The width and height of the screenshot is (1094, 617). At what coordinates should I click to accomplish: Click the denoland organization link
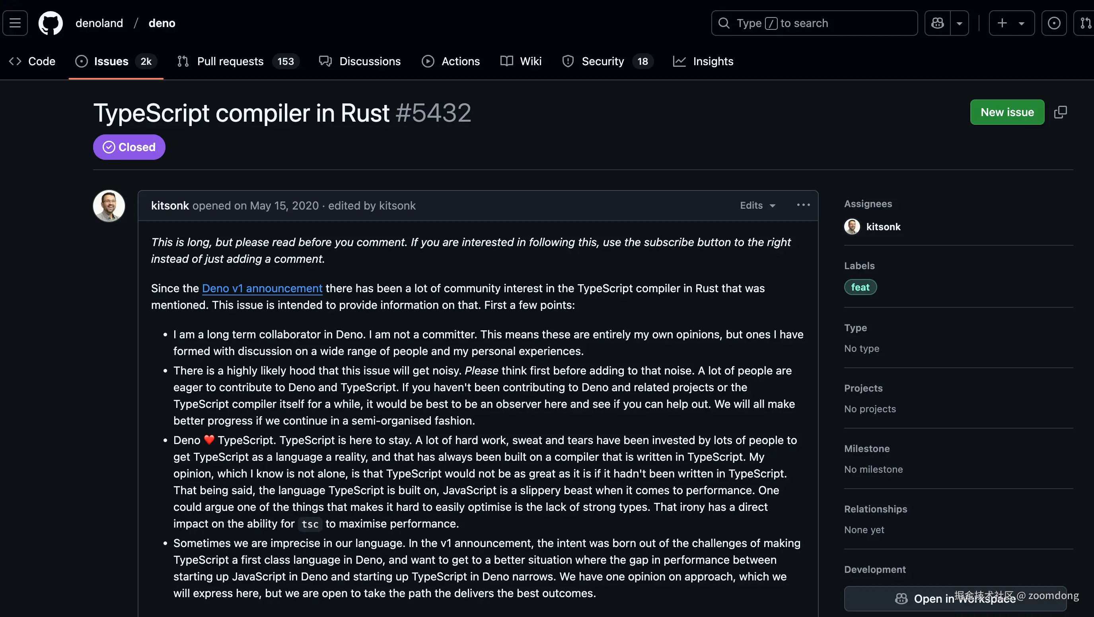99,23
